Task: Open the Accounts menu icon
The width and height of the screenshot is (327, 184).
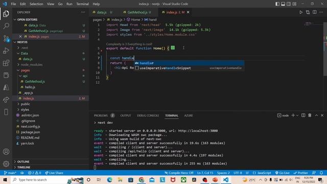Action: tap(6, 152)
